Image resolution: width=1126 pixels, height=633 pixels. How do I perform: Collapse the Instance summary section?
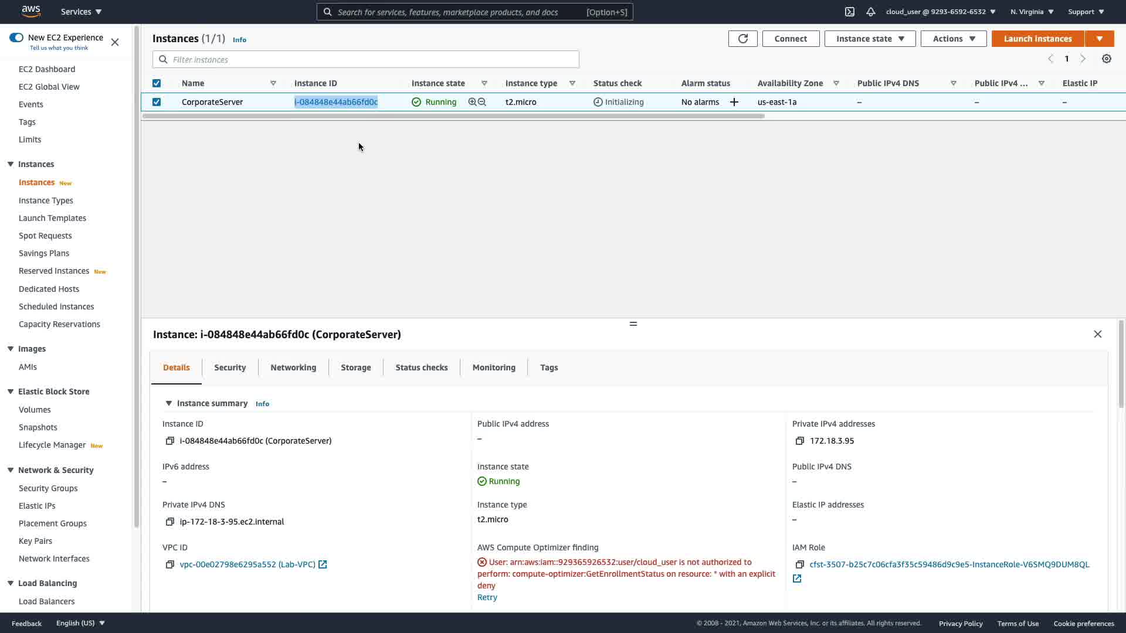pyautogui.click(x=169, y=403)
